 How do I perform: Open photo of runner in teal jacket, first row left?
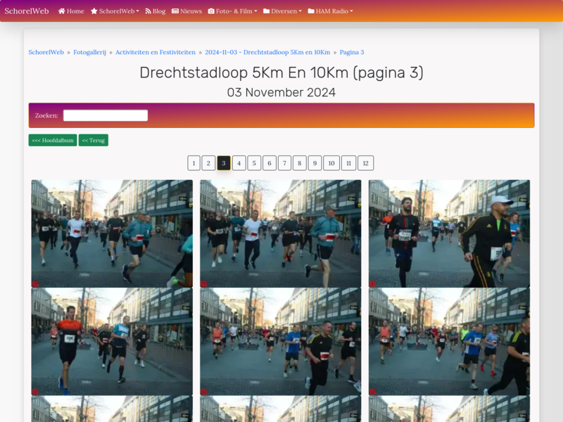point(112,234)
